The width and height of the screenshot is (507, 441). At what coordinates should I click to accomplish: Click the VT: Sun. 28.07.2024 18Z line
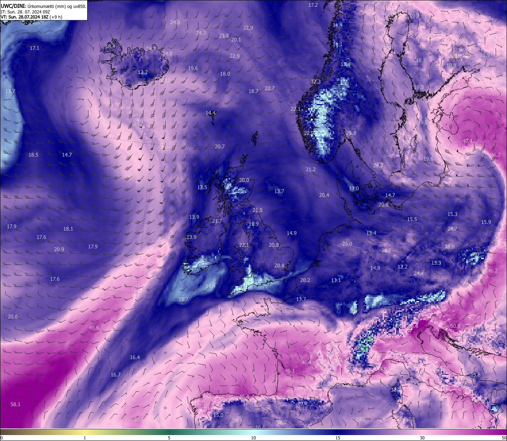coord(31,17)
